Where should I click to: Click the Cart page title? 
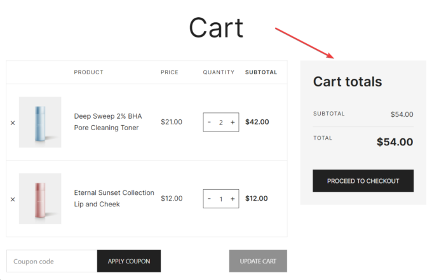216,28
